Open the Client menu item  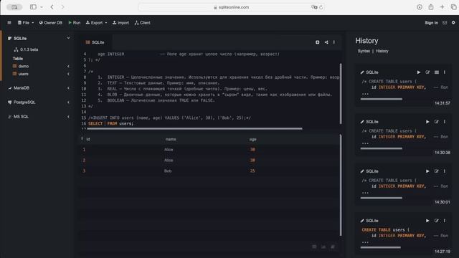142,22
